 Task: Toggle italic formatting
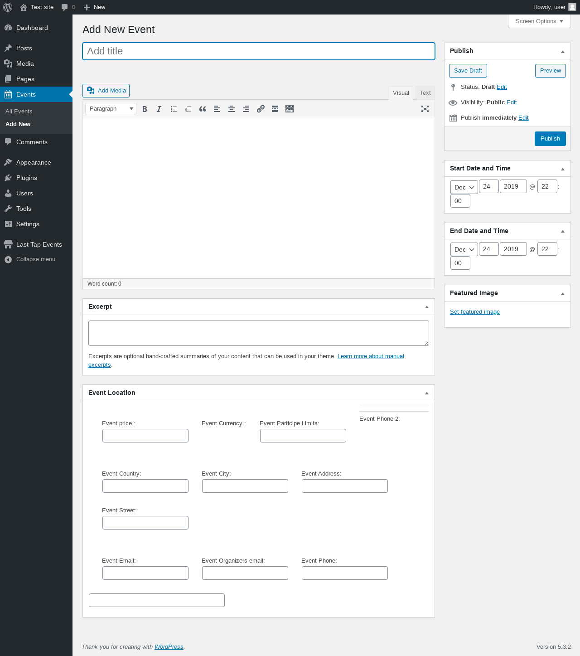tap(159, 109)
